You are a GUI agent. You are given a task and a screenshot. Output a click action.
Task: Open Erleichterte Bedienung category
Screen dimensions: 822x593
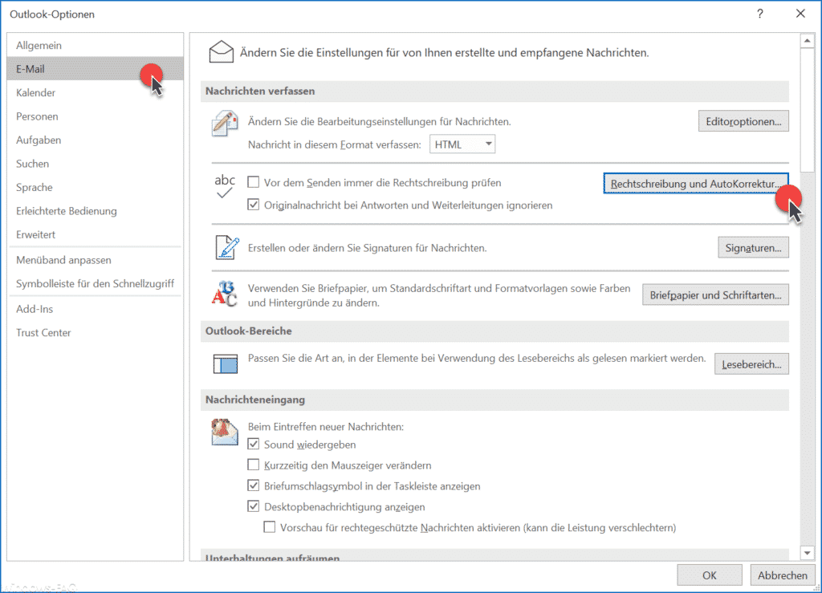(x=96, y=210)
